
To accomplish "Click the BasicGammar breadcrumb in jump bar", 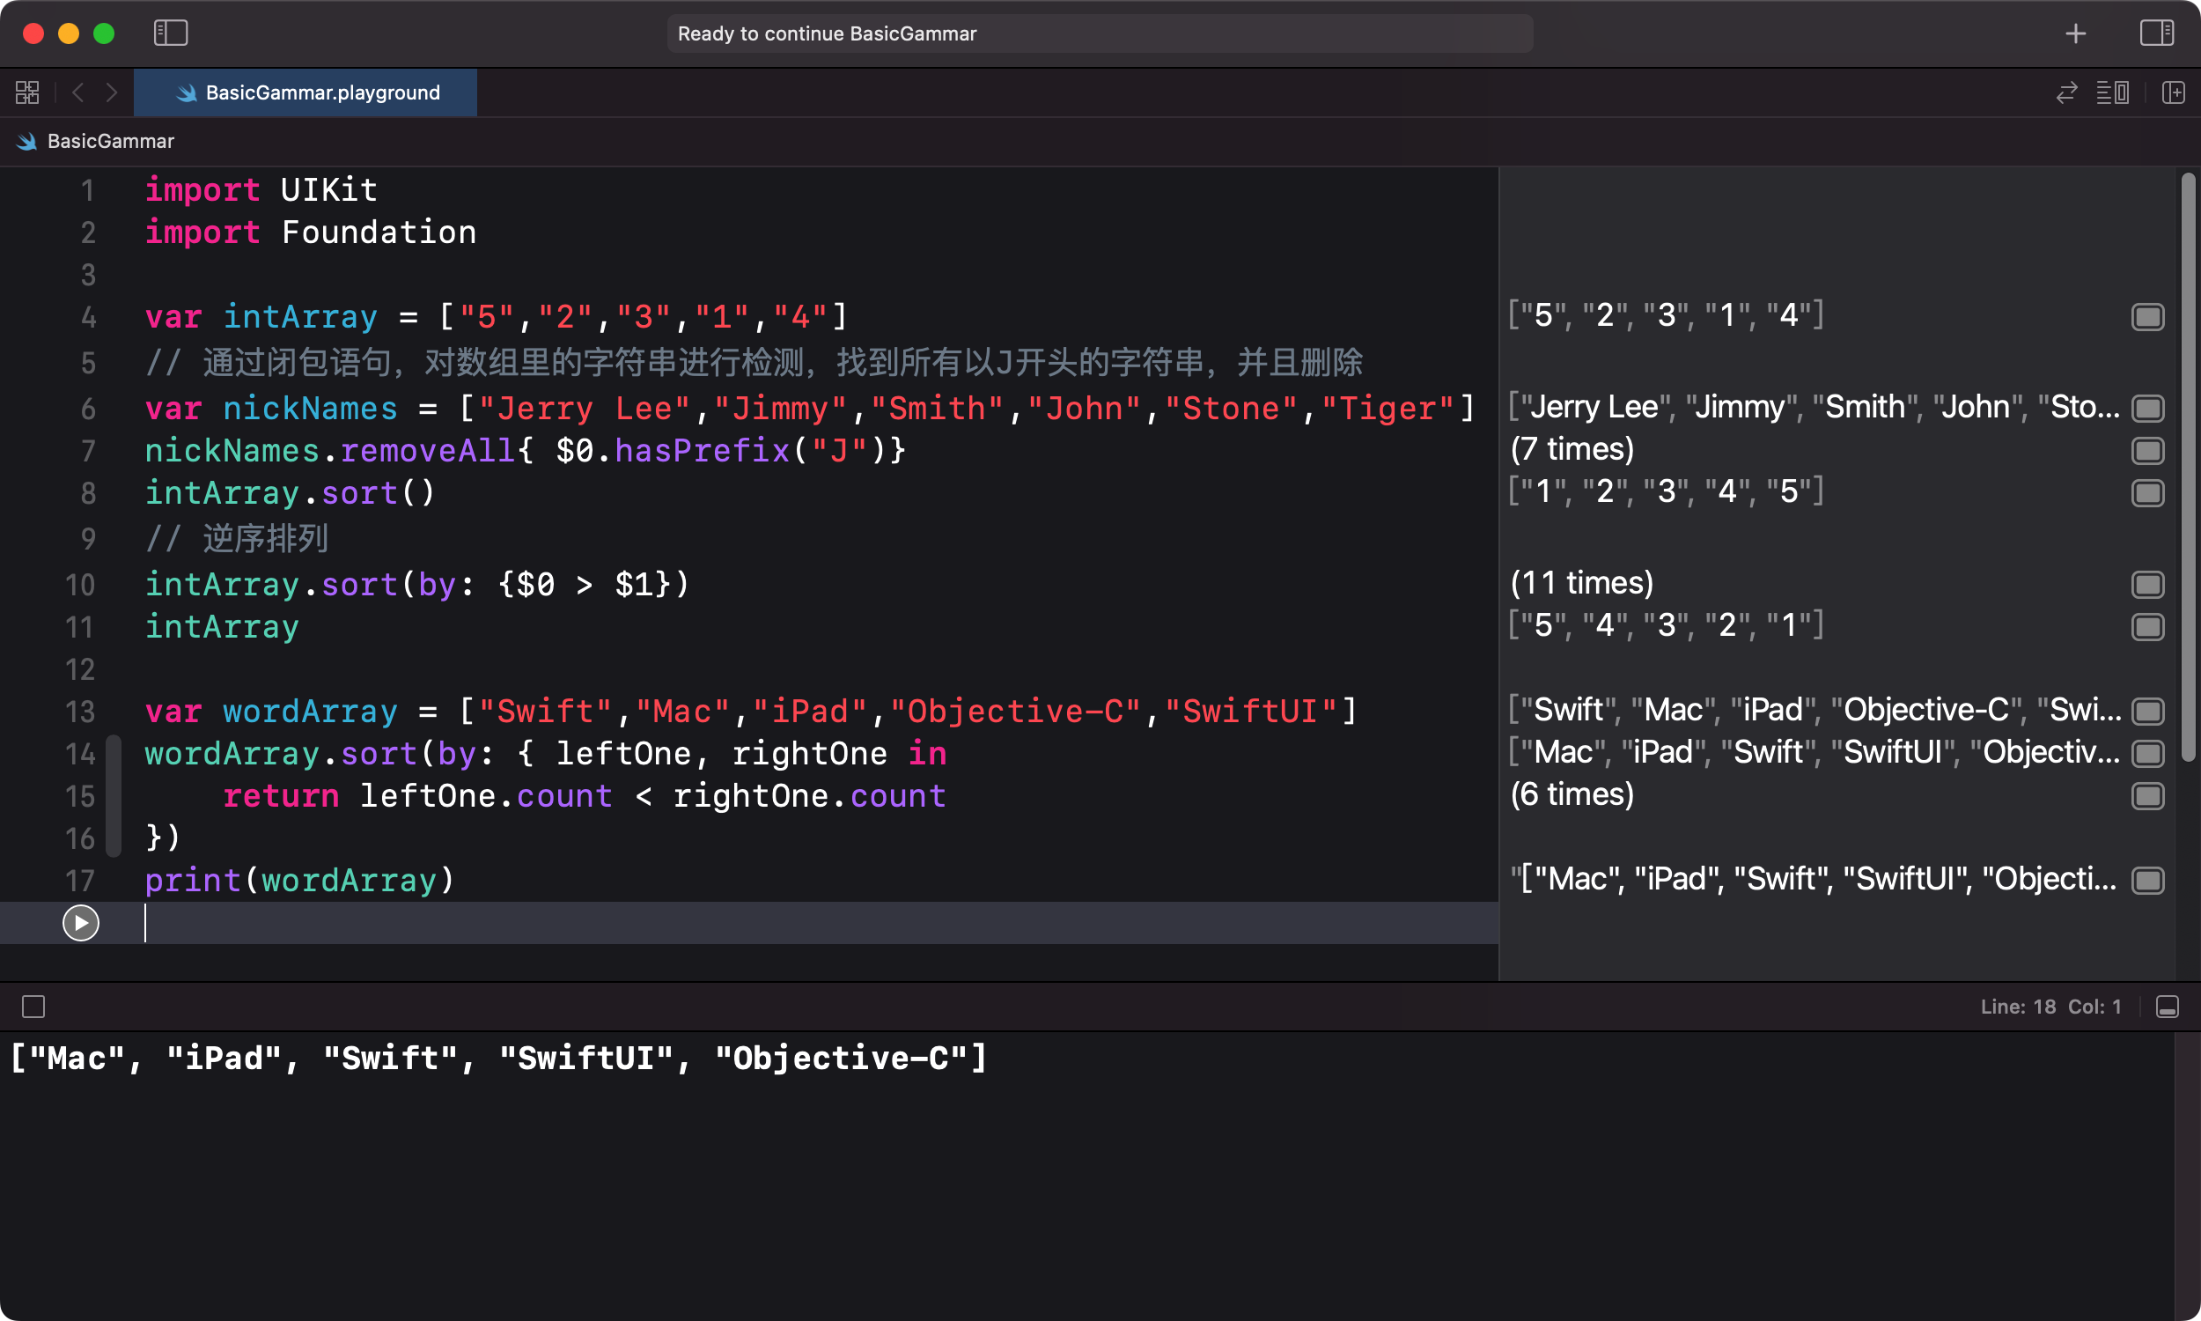I will point(110,142).
